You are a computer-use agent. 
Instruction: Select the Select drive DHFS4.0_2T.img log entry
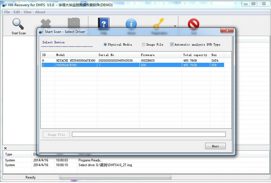coord(137,165)
